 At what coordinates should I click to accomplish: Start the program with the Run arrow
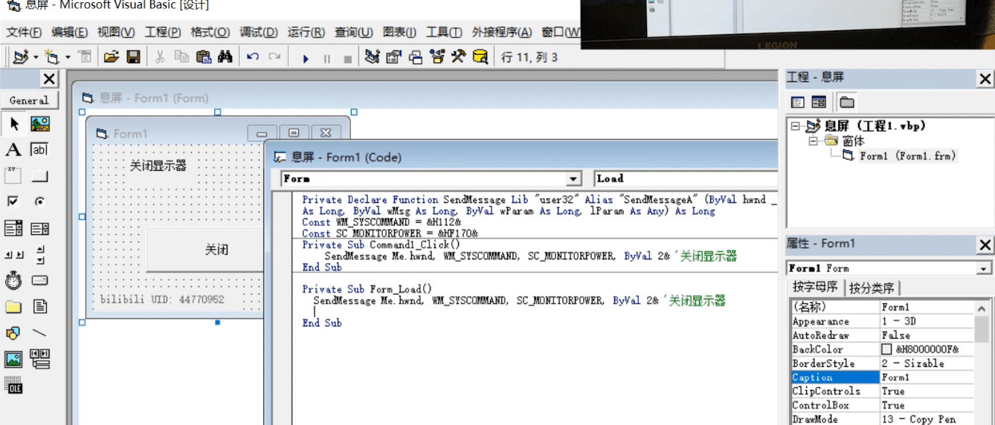[305, 58]
